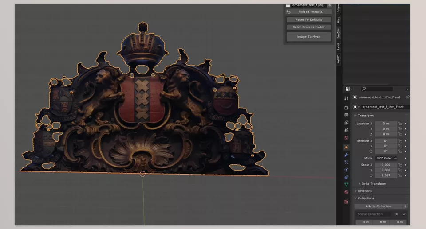Viewport: 426px width, 229px height.
Task: Click the Image To Mesh button
Action: pos(309,37)
